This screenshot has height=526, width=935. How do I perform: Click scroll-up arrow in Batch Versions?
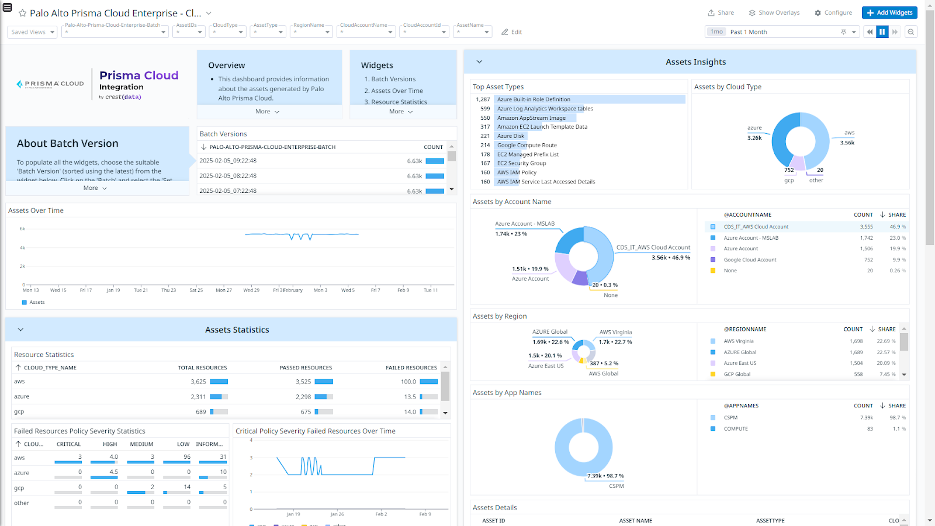[x=452, y=146]
